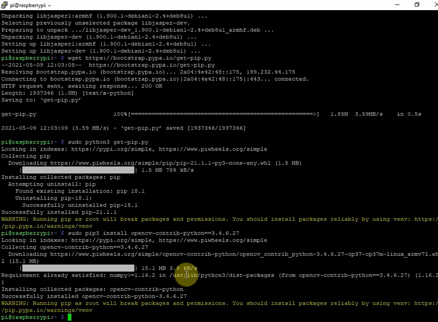This screenshot has height=322, width=438.
Task: Click 'Successfully installed pip-21.1.1' line
Action: [x=59, y=213]
